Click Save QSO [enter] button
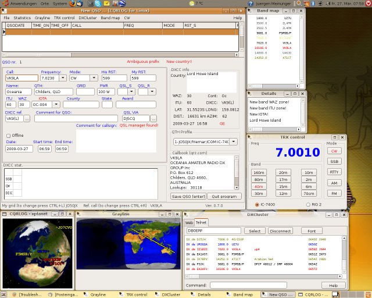The image size is (372, 298). 188,196
